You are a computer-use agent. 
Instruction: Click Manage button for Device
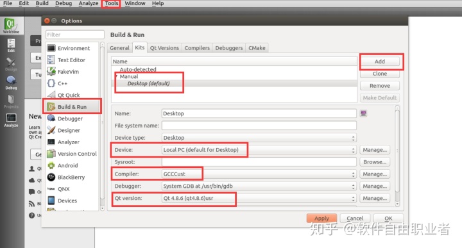375,150
